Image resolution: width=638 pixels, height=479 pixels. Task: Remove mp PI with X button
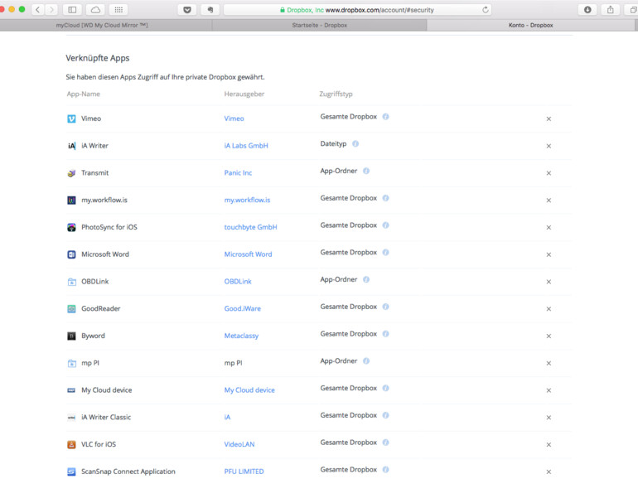point(549,364)
